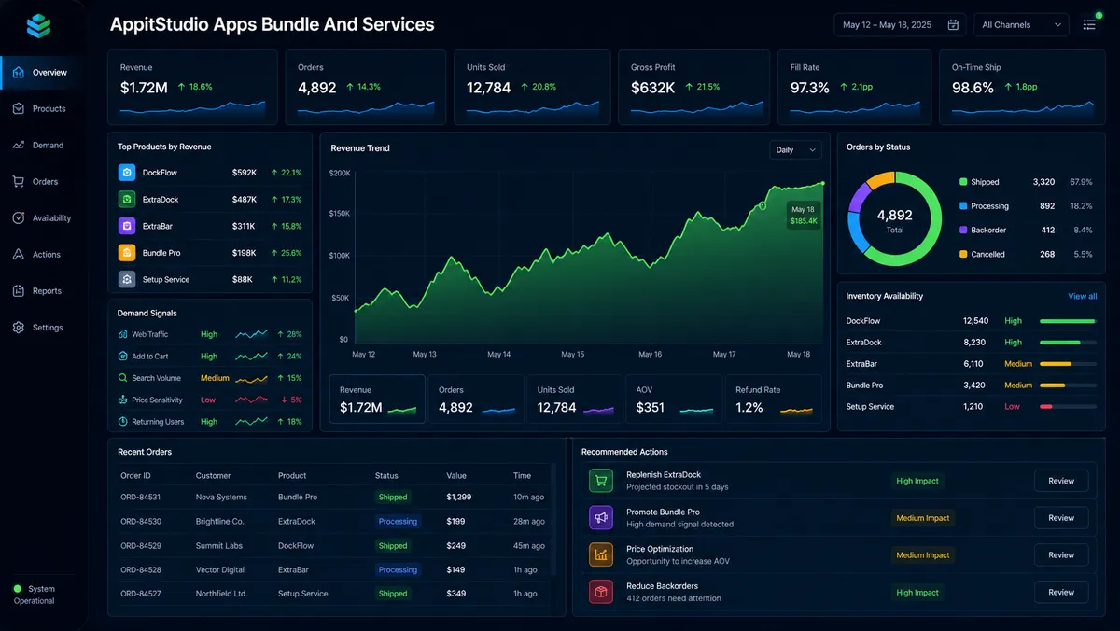Click the calendar icon in date range
1120x631 pixels.
pos(953,25)
